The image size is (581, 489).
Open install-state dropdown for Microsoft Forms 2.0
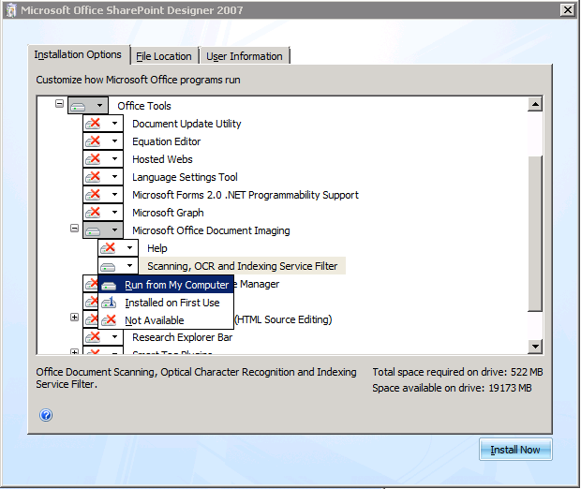pos(103,195)
